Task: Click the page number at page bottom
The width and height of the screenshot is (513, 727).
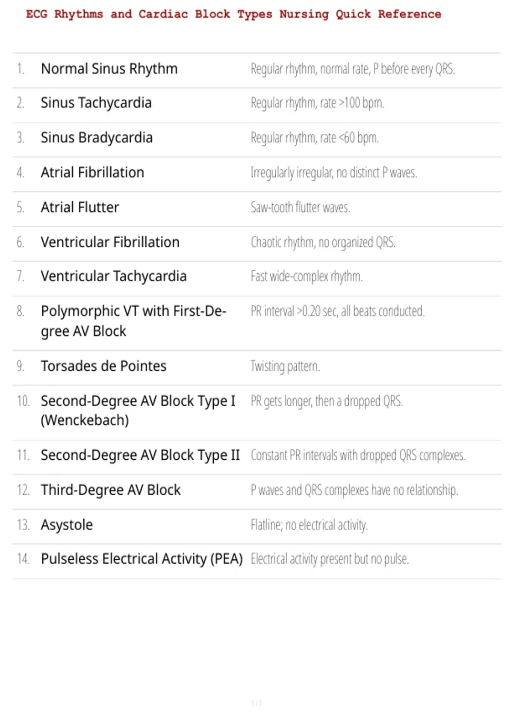Action: (256, 703)
